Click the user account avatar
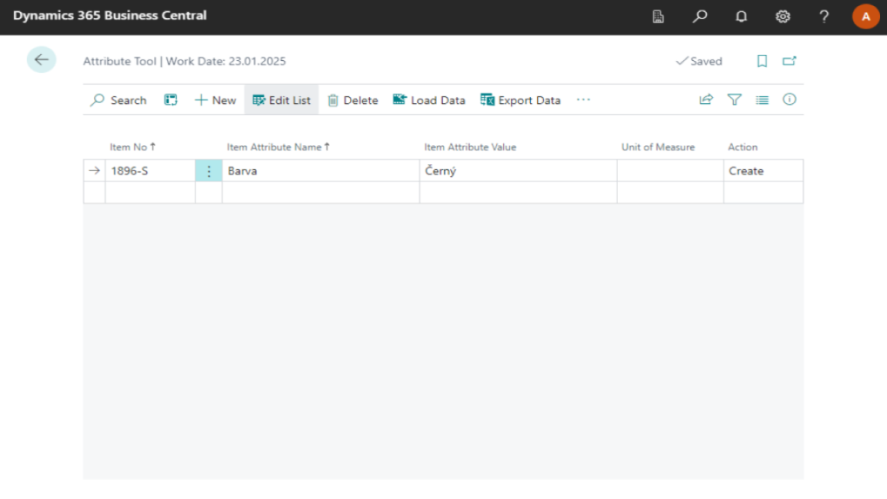887x499 pixels. pos(866,17)
